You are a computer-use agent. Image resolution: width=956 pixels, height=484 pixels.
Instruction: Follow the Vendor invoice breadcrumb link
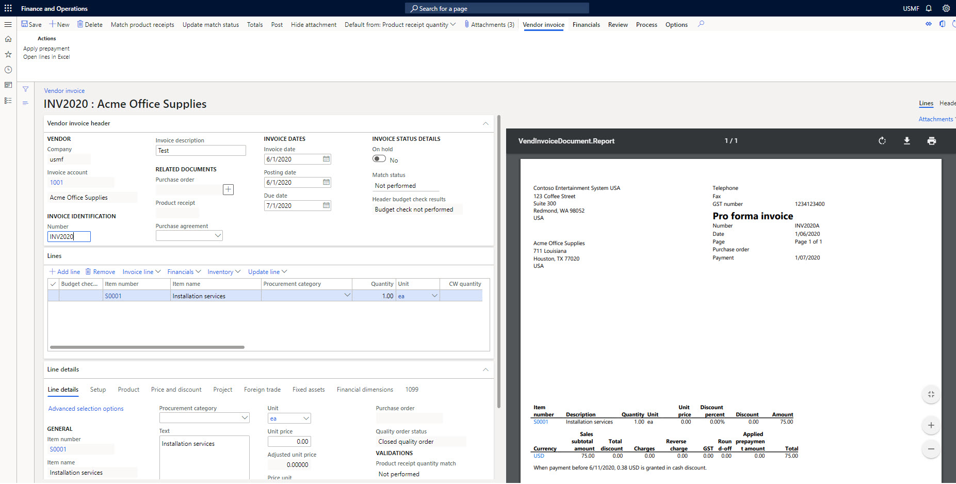click(64, 91)
